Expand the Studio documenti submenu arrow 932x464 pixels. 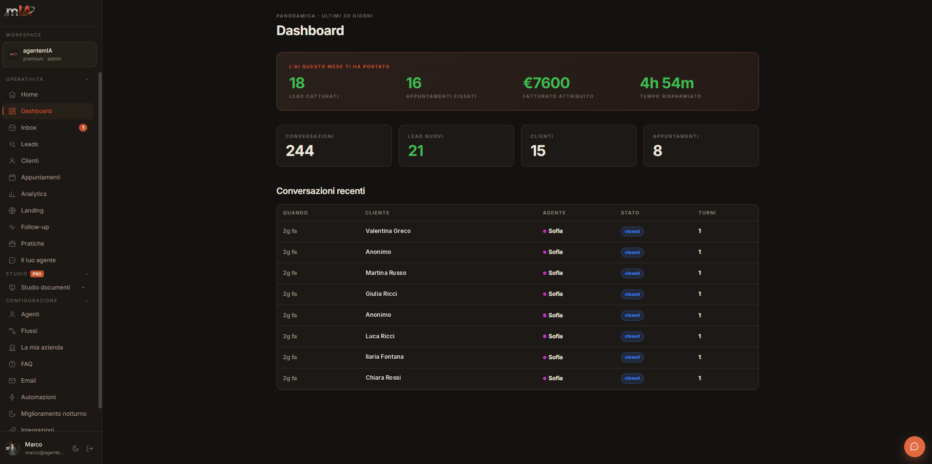click(x=83, y=288)
